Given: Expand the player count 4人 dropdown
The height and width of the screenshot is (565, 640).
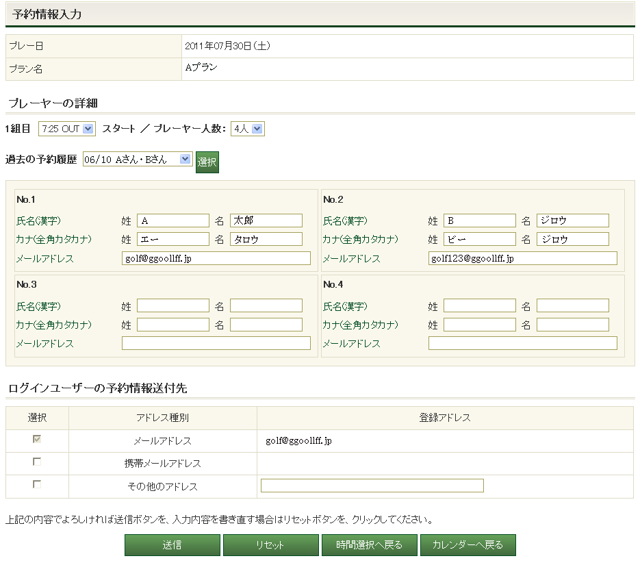Looking at the screenshot, I should (248, 129).
